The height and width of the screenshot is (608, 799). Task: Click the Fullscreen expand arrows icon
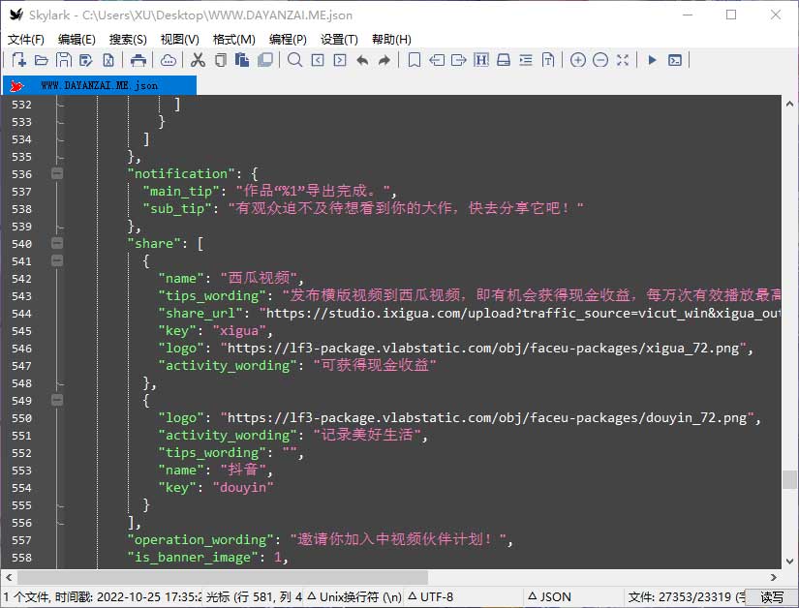622,60
